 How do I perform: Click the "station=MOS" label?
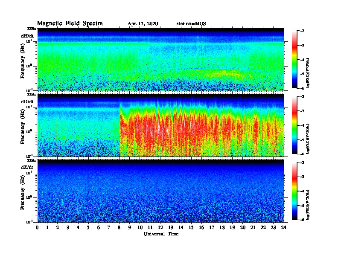coord(191,24)
